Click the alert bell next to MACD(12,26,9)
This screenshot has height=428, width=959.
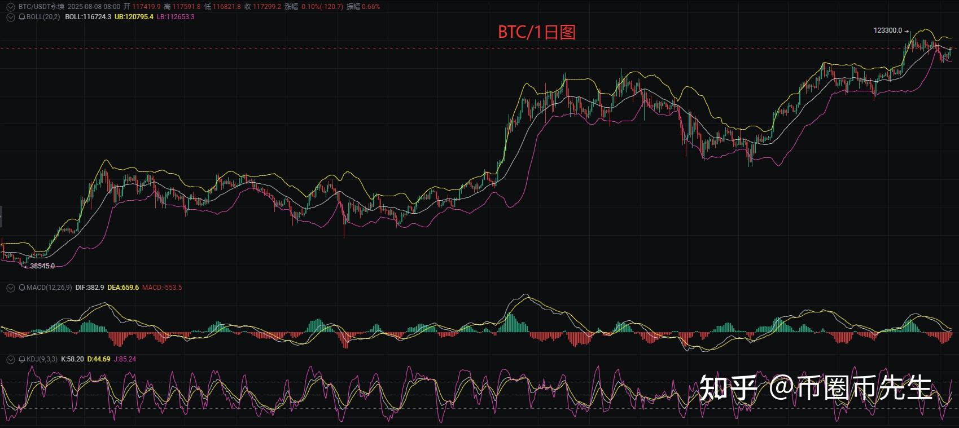point(21,288)
